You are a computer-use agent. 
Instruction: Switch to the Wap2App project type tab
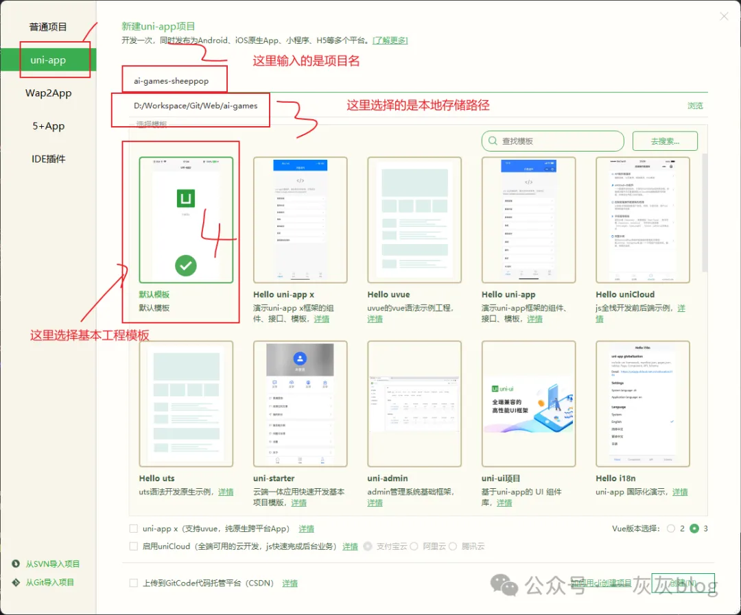click(48, 93)
